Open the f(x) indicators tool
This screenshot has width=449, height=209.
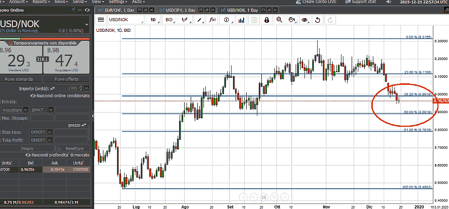point(213,20)
